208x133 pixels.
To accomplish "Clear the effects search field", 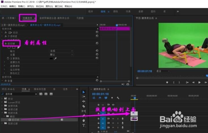I will pos(36,94).
